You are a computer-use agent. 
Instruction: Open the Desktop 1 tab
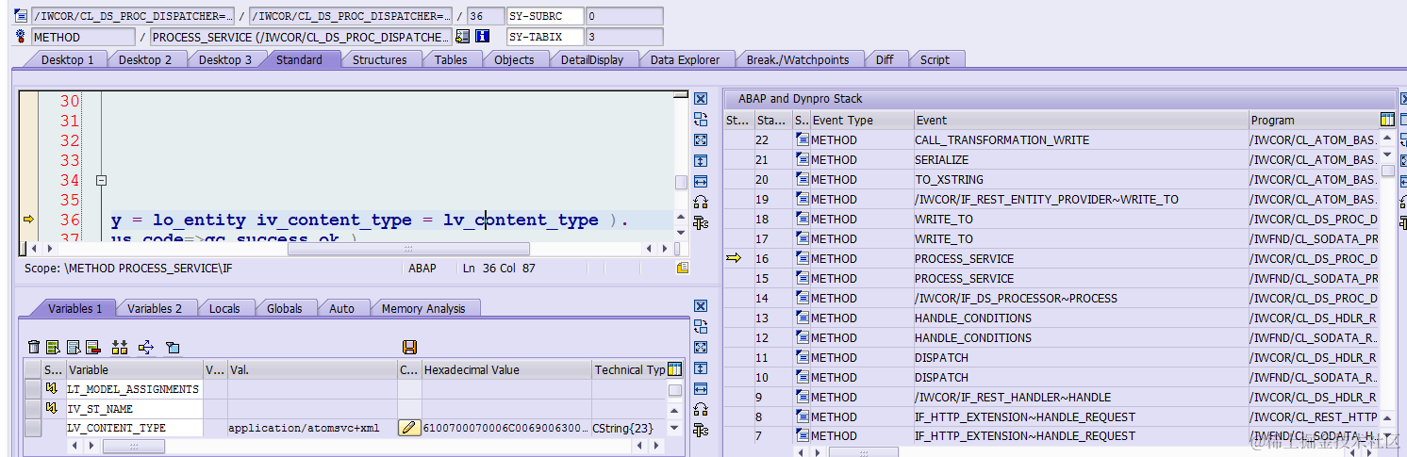click(x=67, y=59)
